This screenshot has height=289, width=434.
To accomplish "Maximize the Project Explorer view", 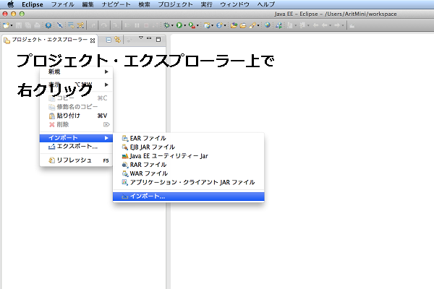I will (x=158, y=40).
